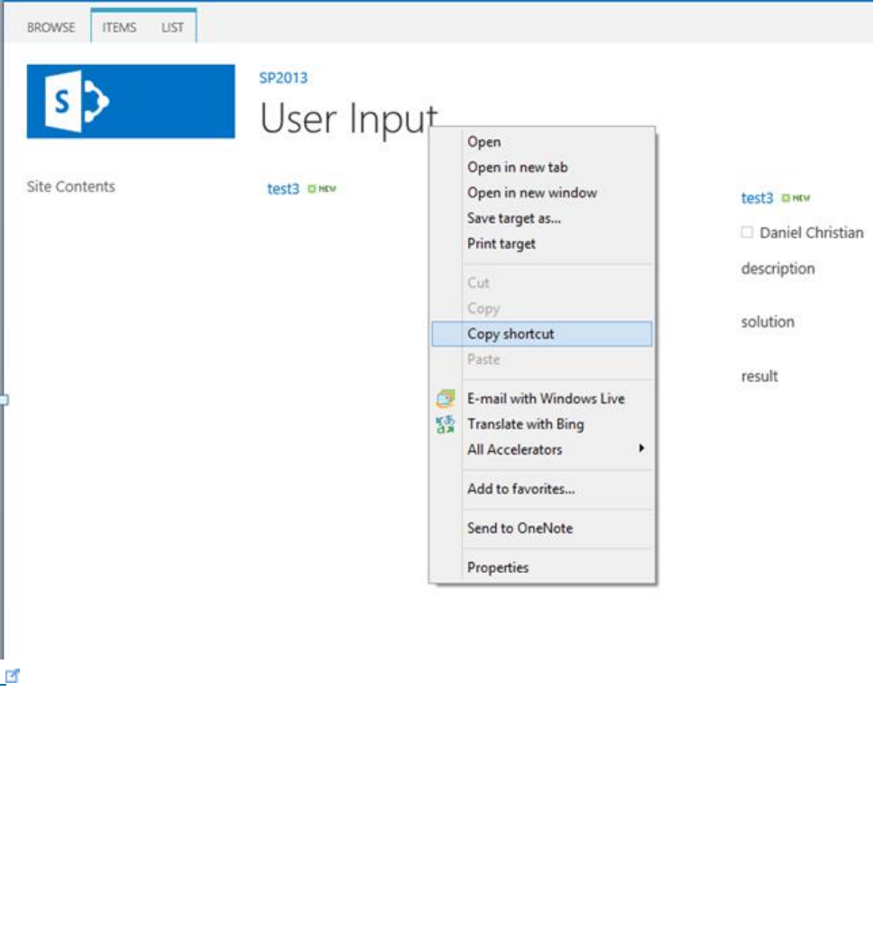This screenshot has height=941, width=874.
Task: Open the Site Contents link
Action: [x=70, y=187]
